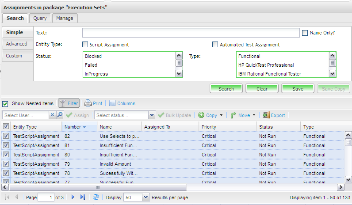Click the Filter funnel icon
The width and height of the screenshot is (352, 205).
coord(63,103)
